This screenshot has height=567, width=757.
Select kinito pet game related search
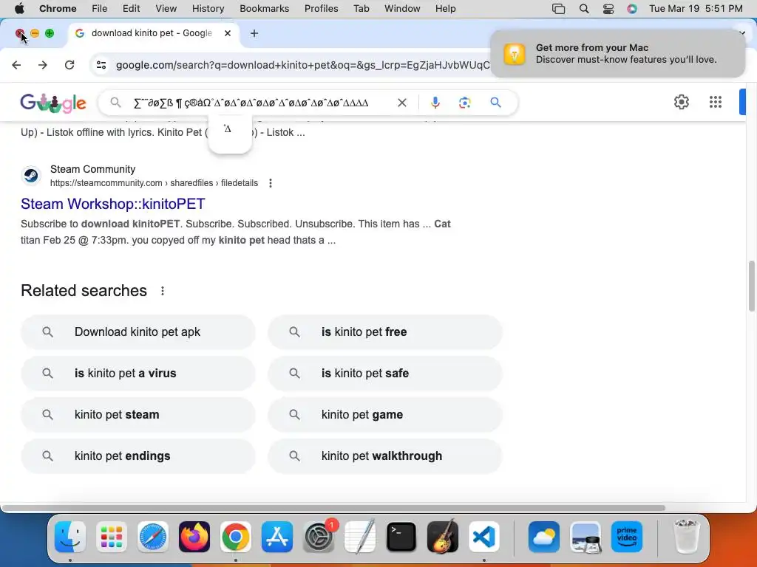(x=384, y=415)
